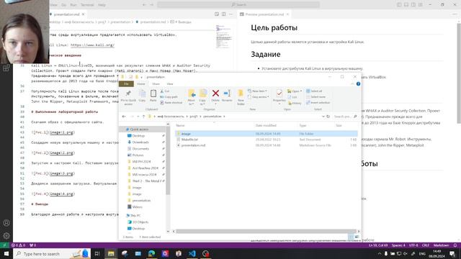Click Invert selection in the ribbon

[318, 102]
